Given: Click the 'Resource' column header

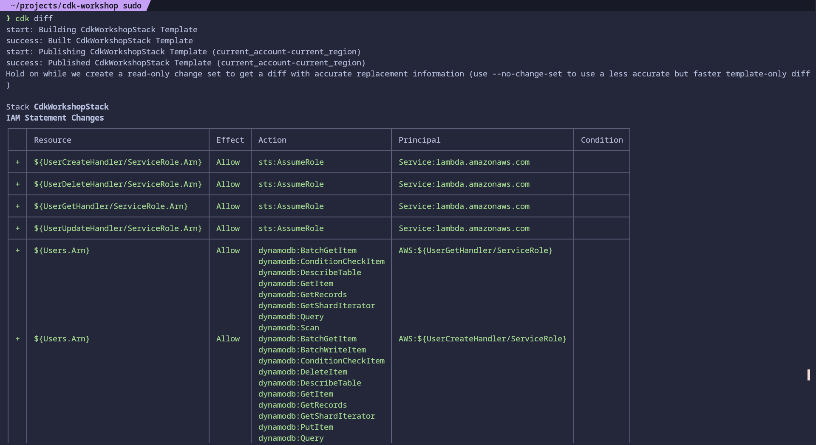Looking at the screenshot, I should (x=53, y=140).
